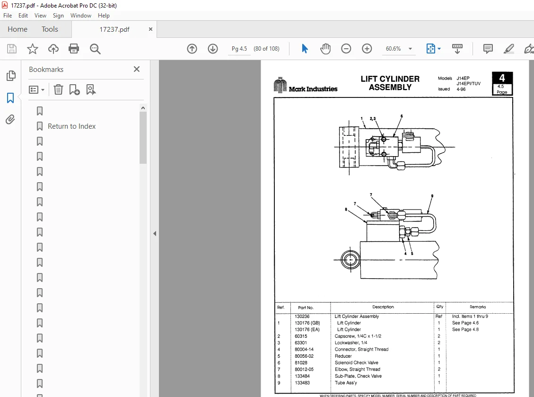Click 'See Page 4.6' remark

465,323
